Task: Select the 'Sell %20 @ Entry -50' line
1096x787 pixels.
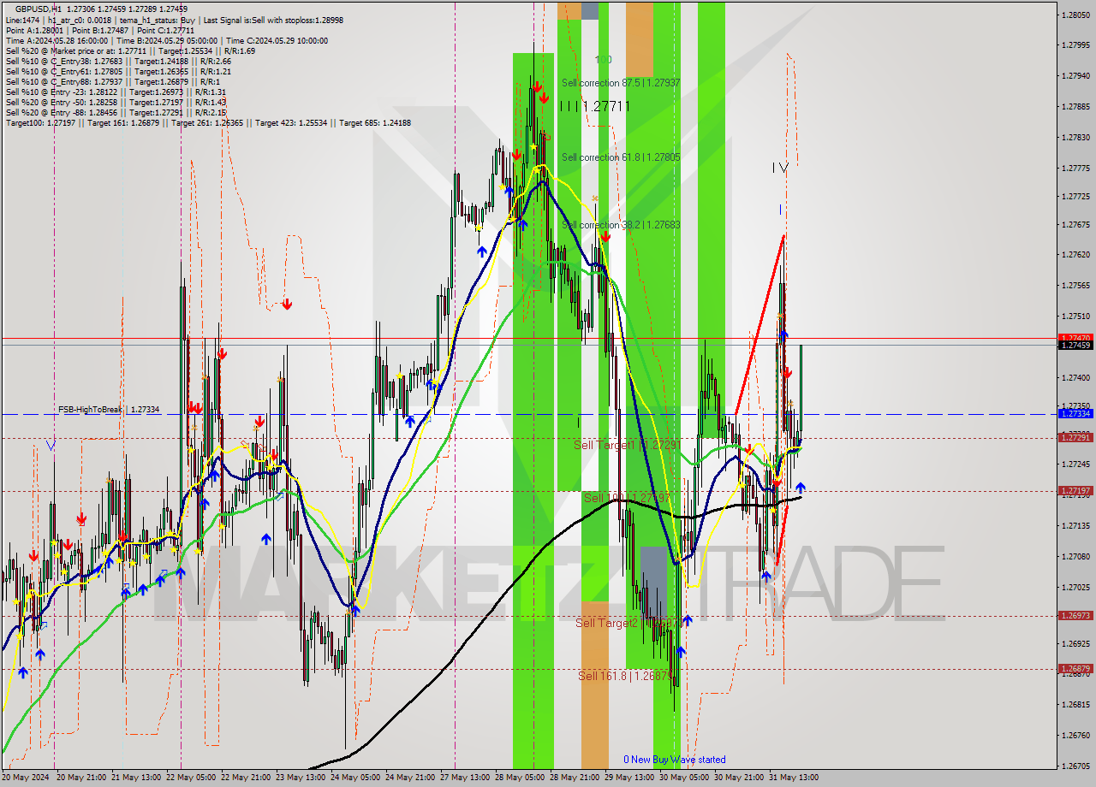Action: [x=116, y=102]
